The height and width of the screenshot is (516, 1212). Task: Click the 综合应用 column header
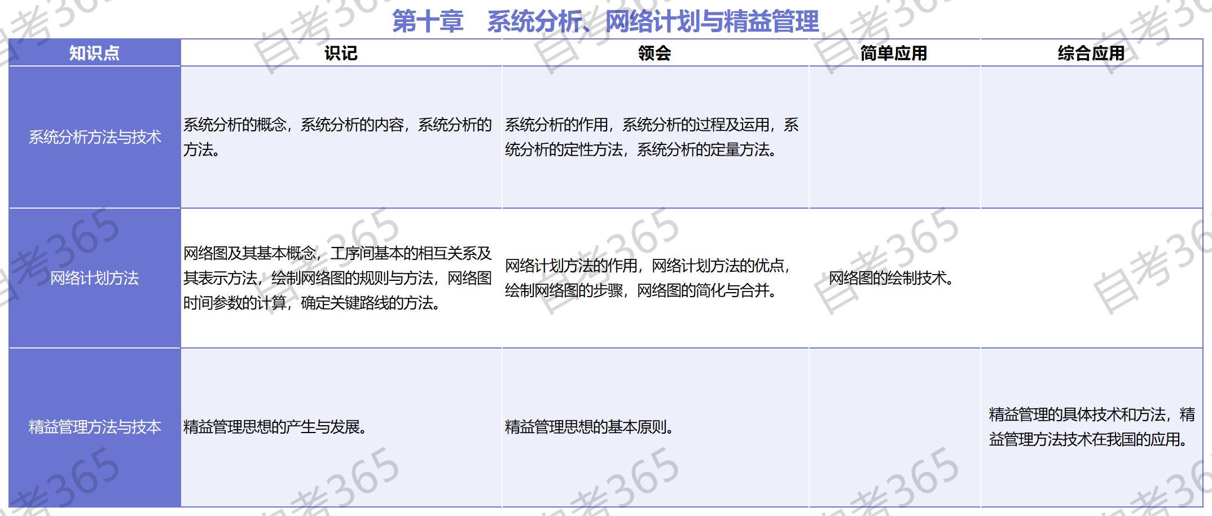tap(1091, 53)
